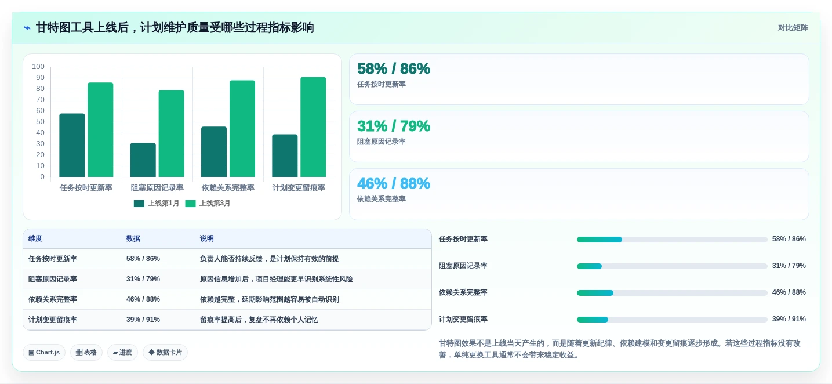Click progress list label 依赖关系完整率

coord(463,292)
